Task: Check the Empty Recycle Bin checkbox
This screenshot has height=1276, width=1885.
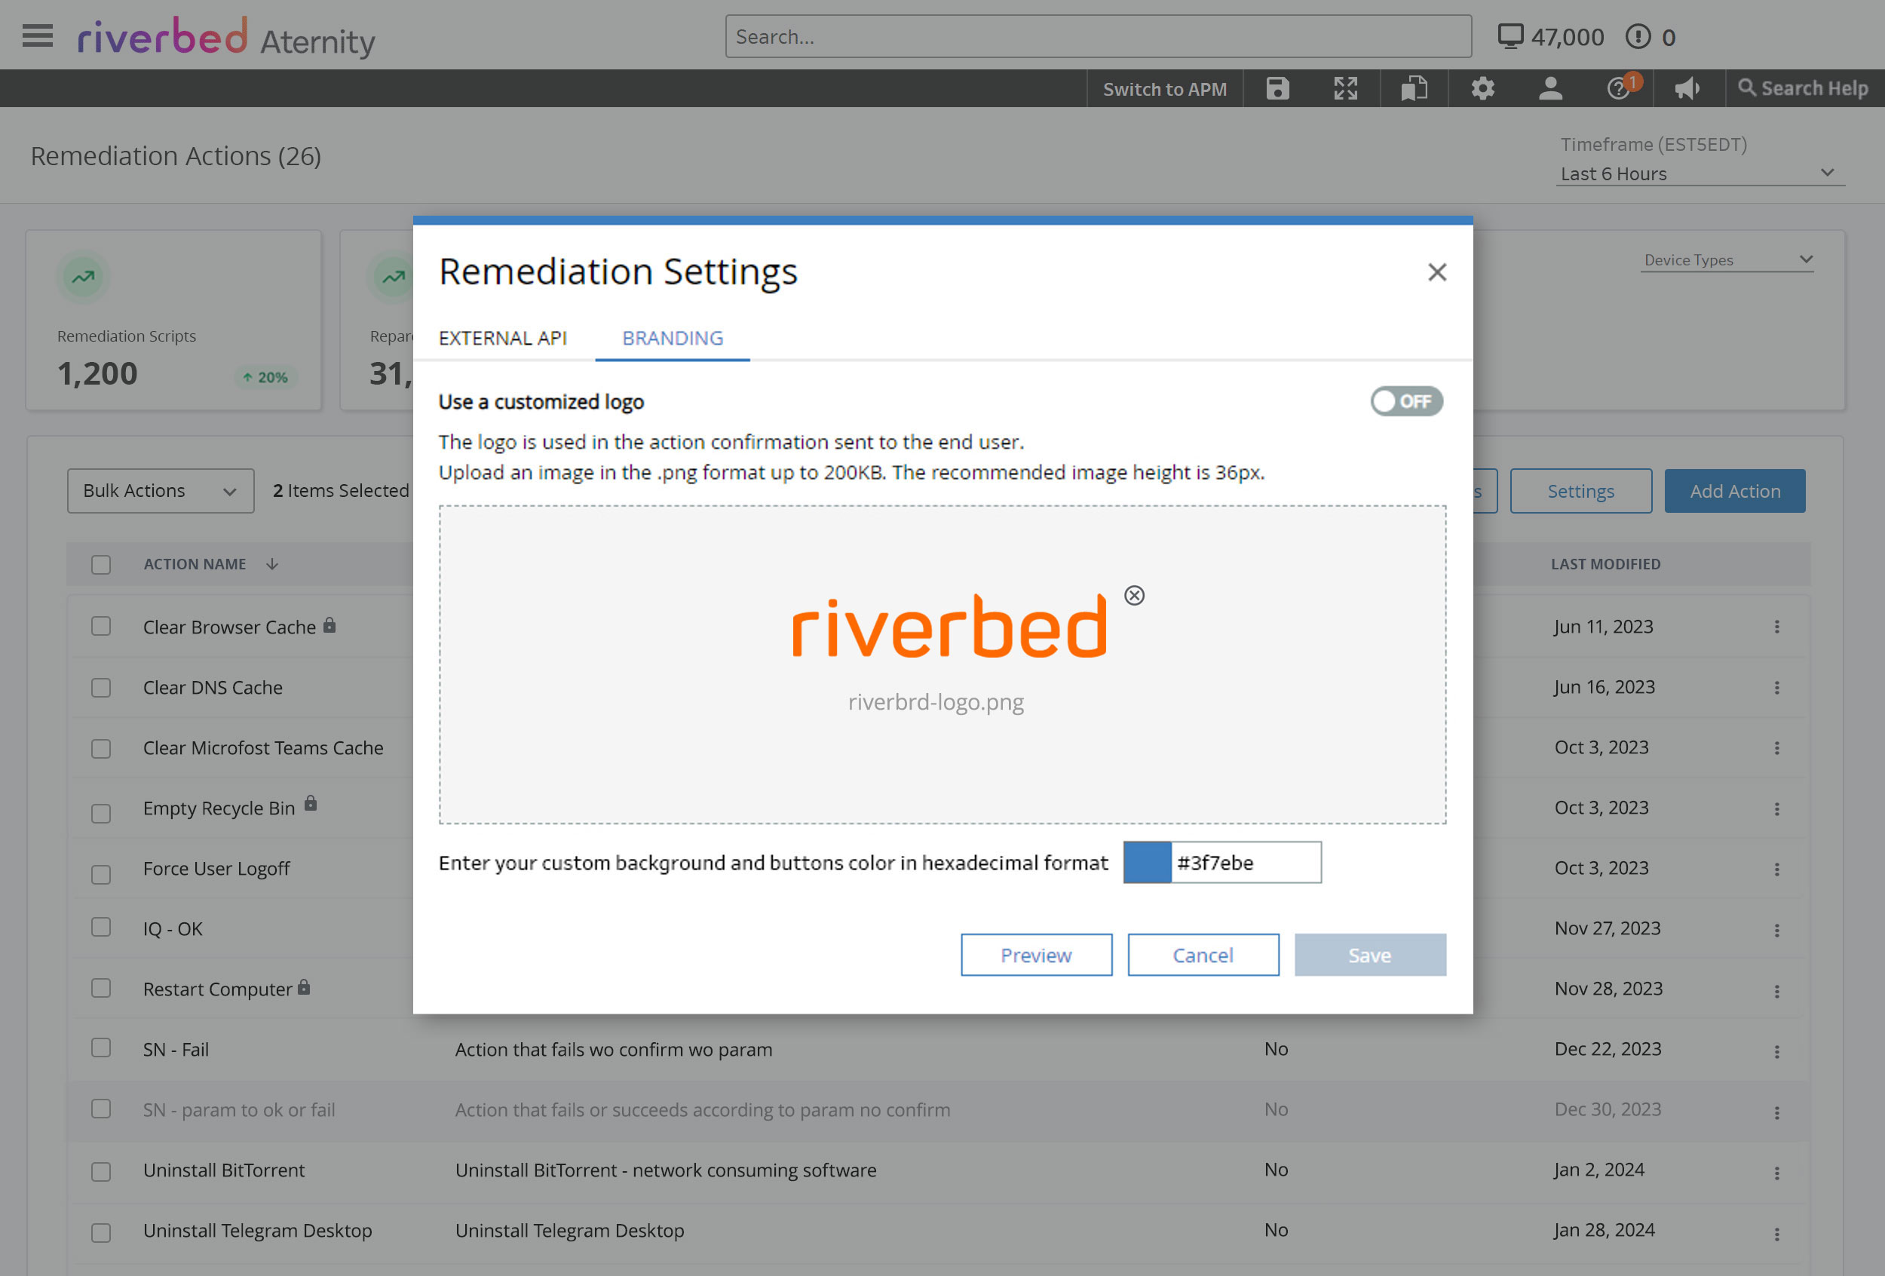Action: coord(100,813)
